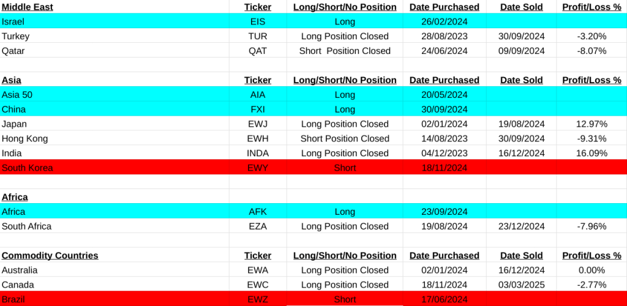Select the red South Korea name cell
Screen dimensions: 627x306
pyautogui.click(x=28, y=168)
